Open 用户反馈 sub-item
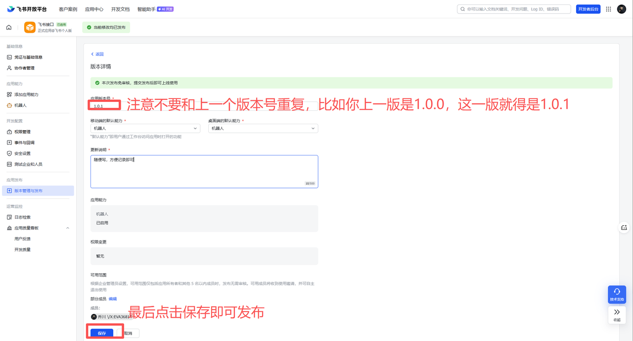Image resolution: width=633 pixels, height=341 pixels. [22, 239]
